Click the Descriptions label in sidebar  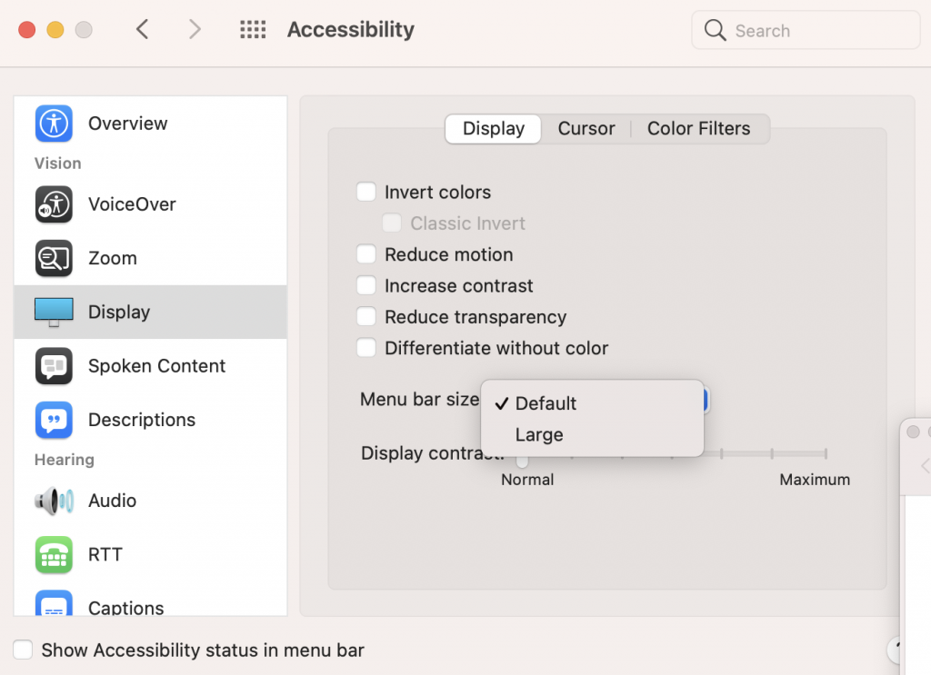[x=142, y=420]
